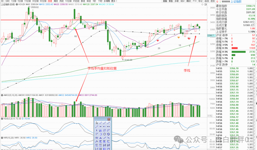Open KOUDI indicator settings circle icon
Image resolution: width=257 pixels, height=150 pixels.
tap(17, 4)
